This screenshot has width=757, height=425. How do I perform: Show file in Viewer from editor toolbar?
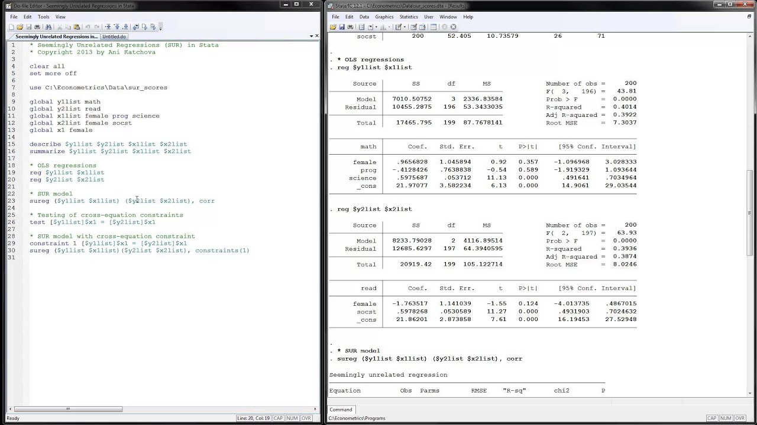pos(136,27)
